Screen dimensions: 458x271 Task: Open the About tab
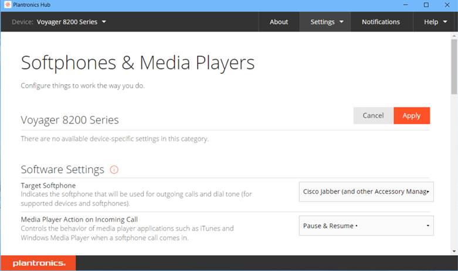click(279, 22)
